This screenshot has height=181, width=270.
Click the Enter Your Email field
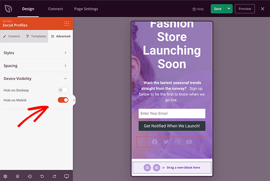click(x=172, y=113)
